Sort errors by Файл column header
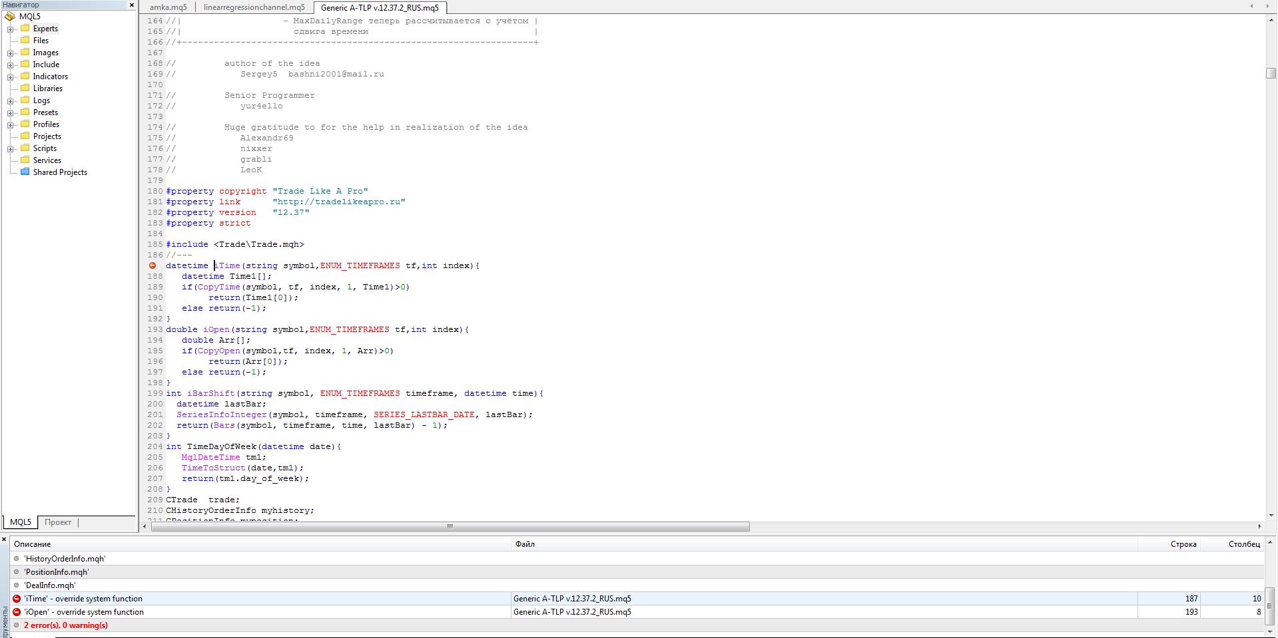 coord(824,544)
